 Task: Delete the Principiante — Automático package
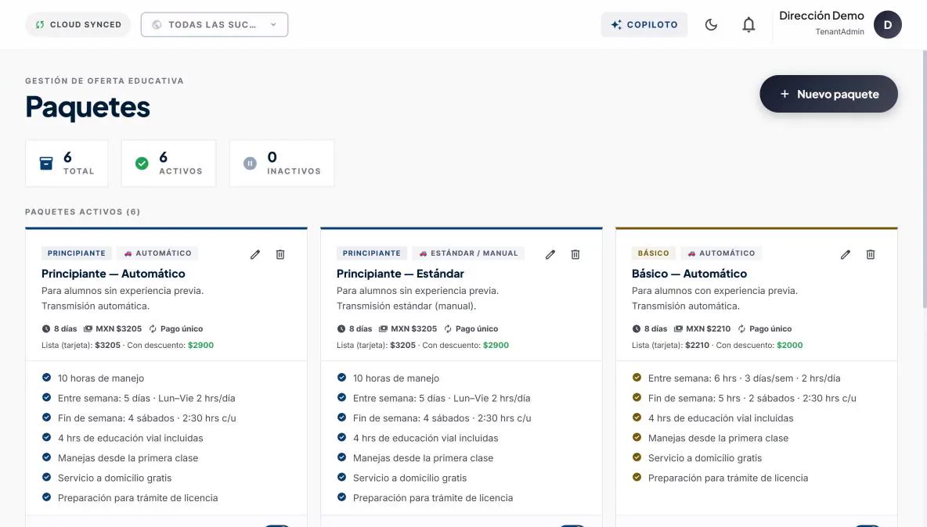(280, 254)
